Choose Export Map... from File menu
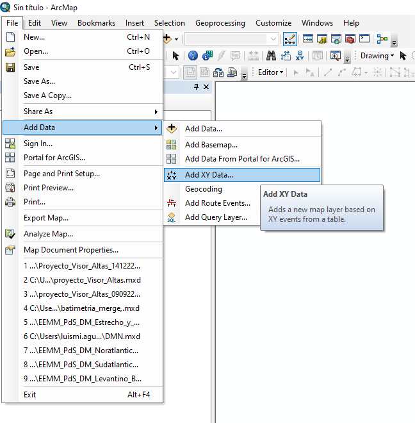Screen dimensions: 415x423 pyautogui.click(x=82, y=218)
